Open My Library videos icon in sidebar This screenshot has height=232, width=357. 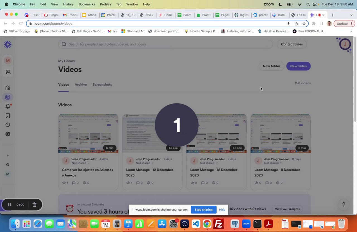[x=8, y=97]
